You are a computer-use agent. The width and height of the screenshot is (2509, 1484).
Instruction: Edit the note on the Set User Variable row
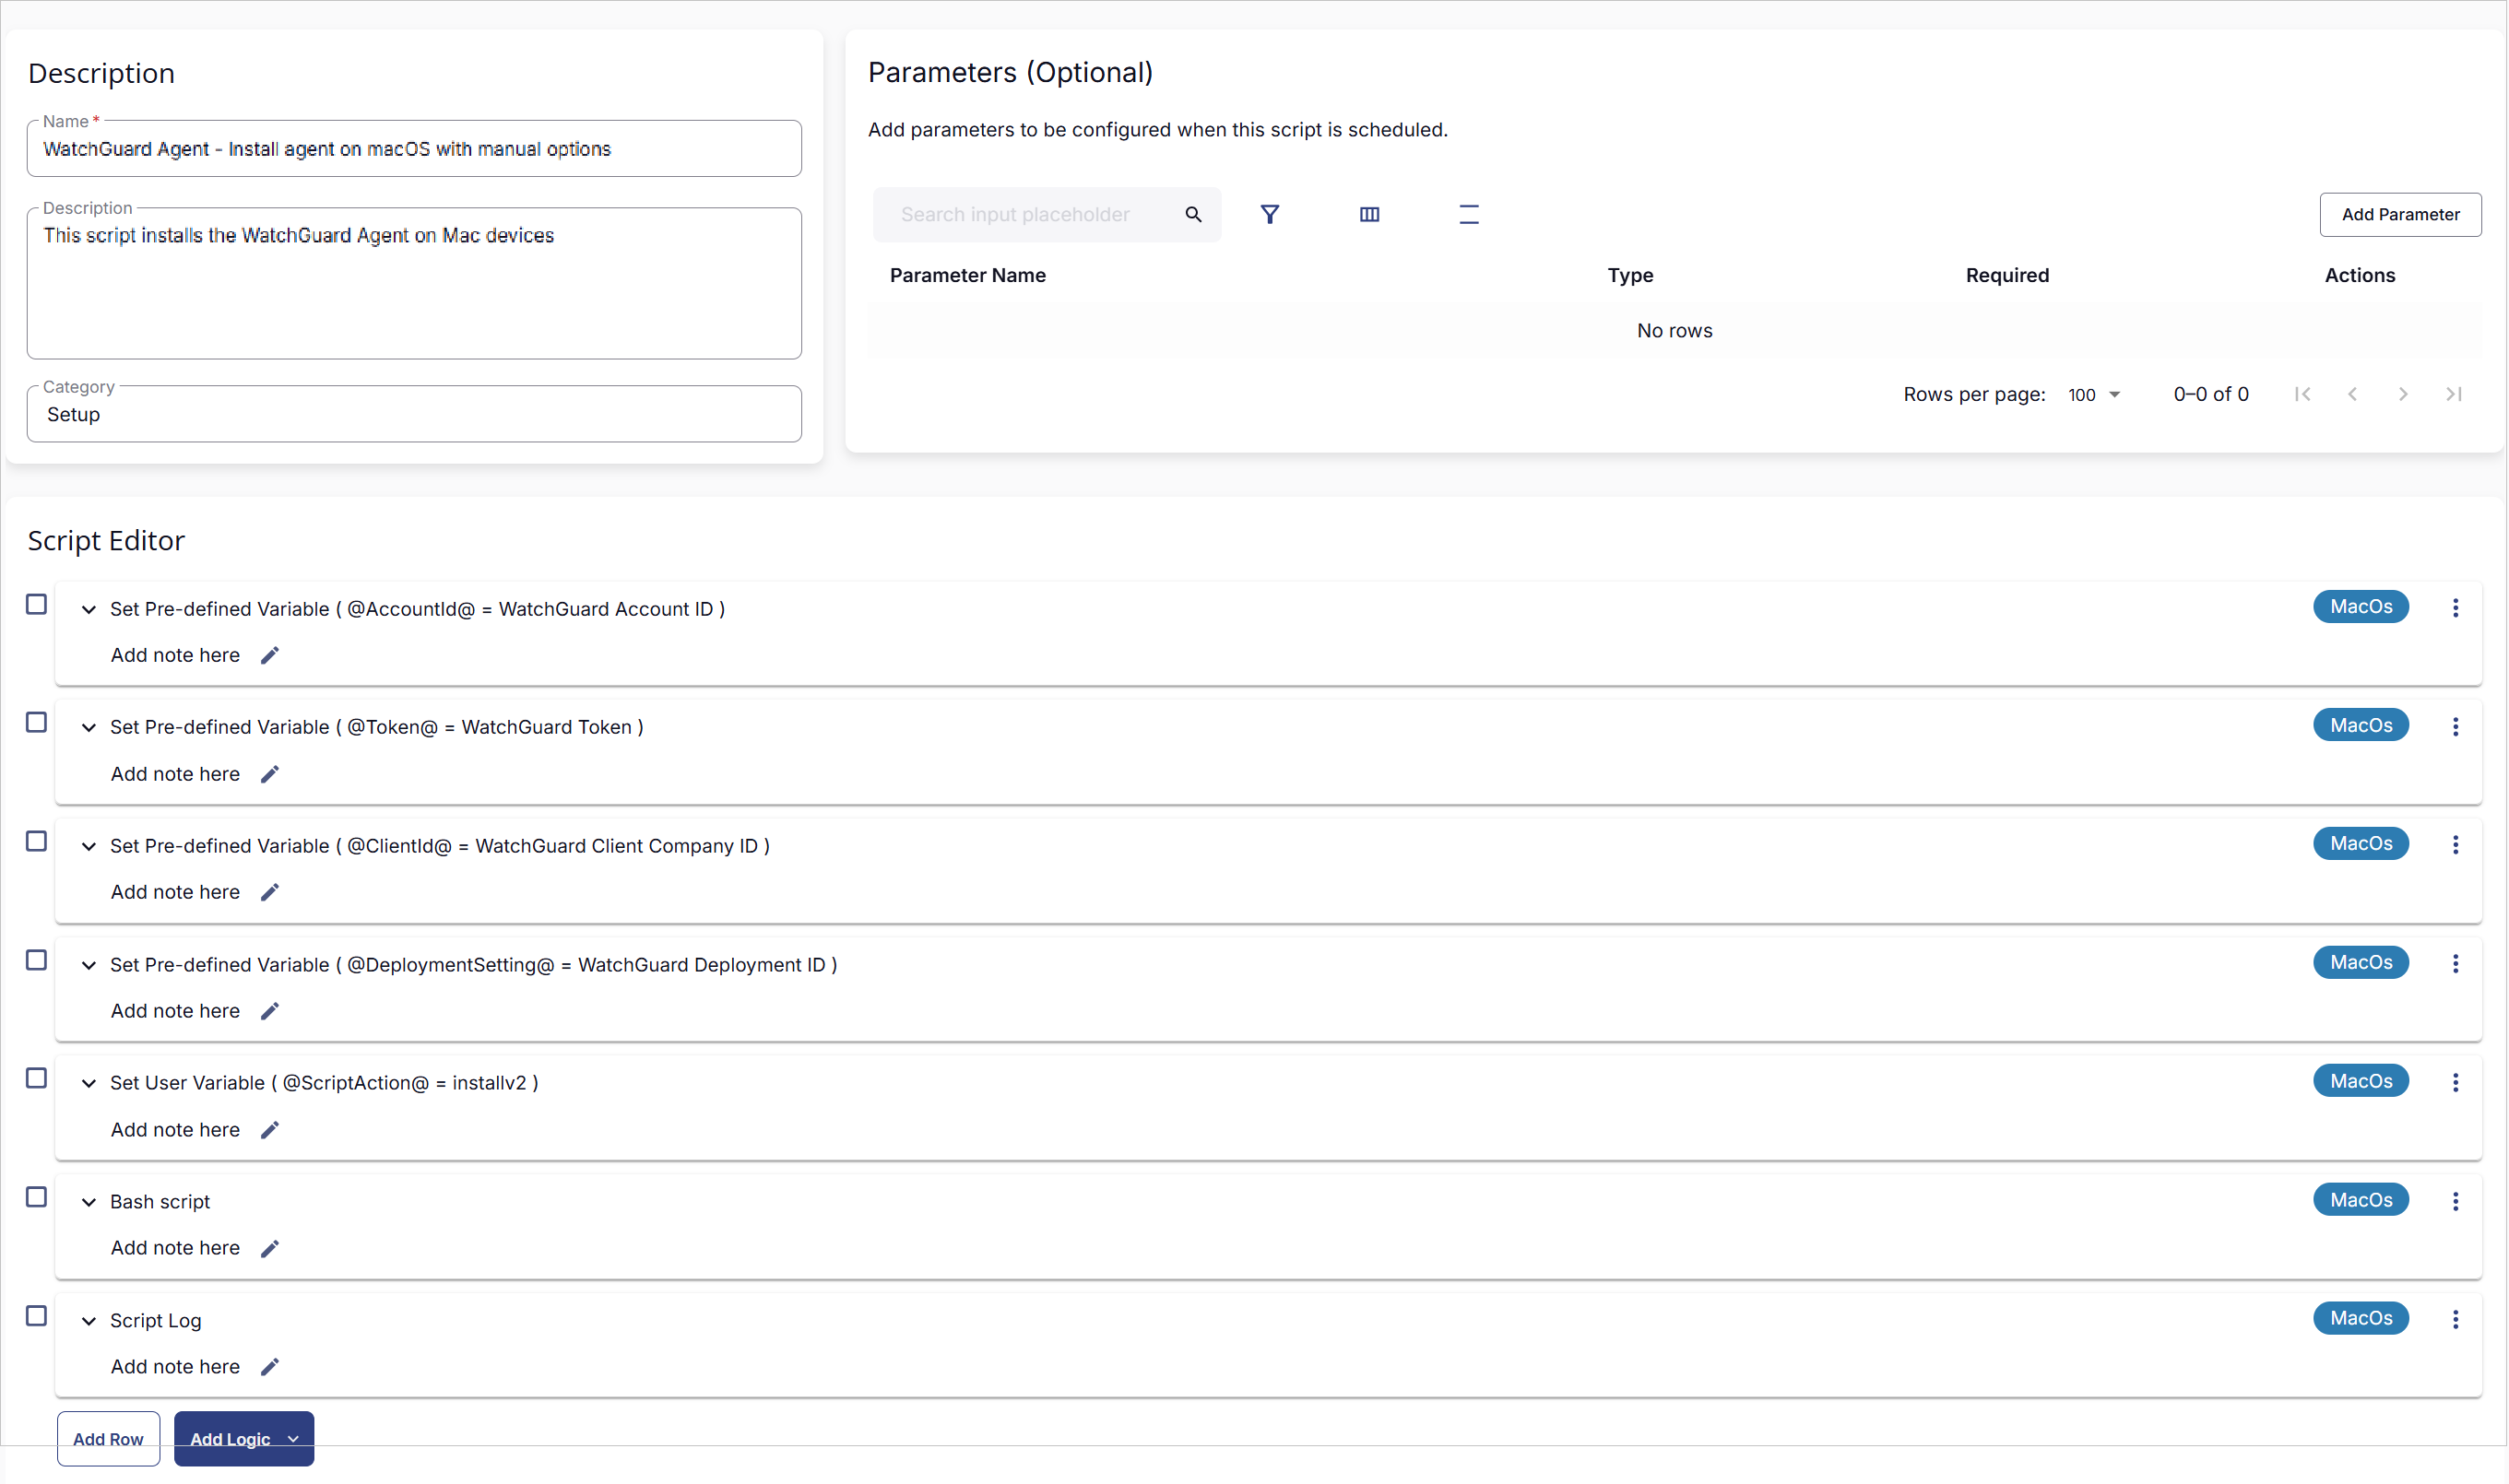click(269, 1129)
